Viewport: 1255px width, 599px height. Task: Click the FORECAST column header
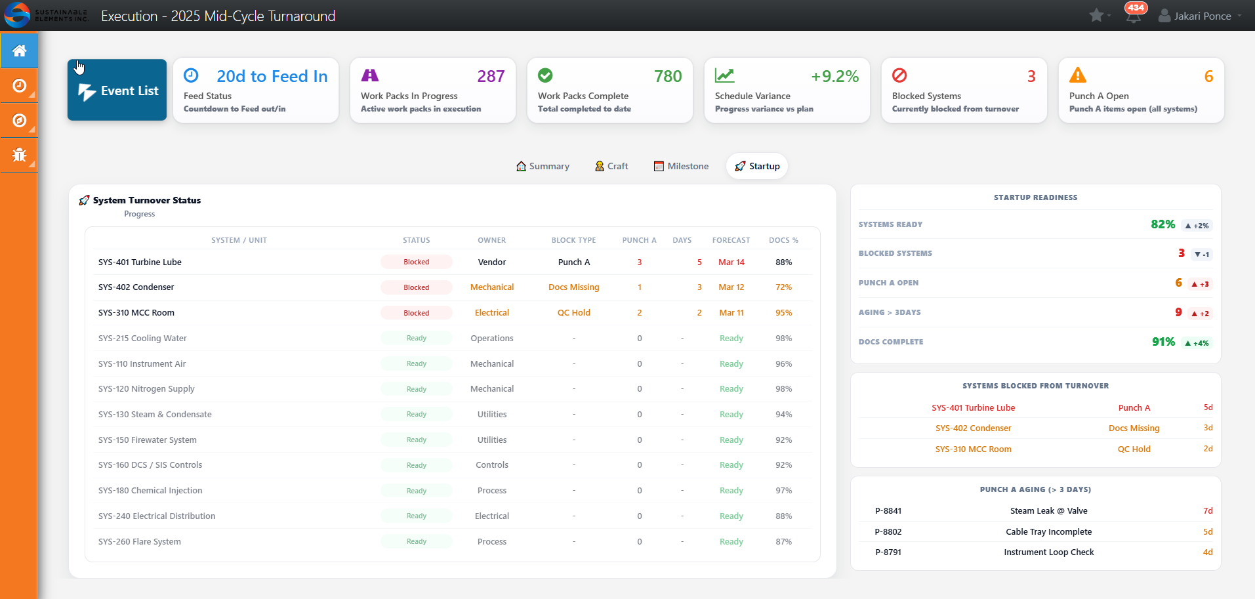point(731,240)
